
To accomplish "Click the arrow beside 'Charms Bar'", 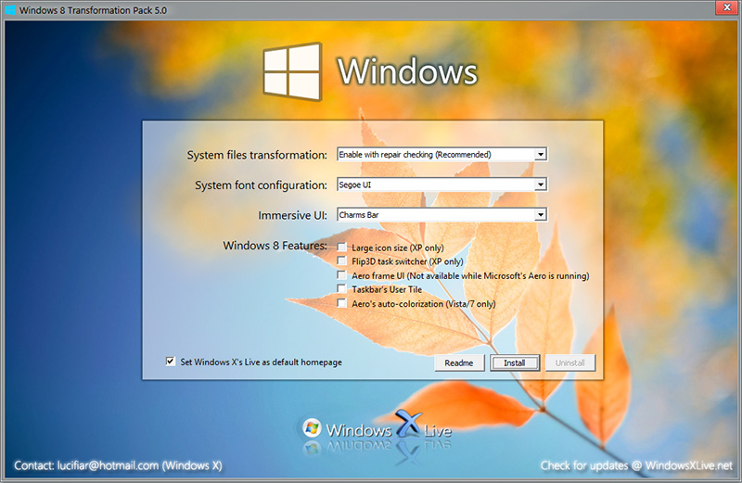I will click(541, 215).
